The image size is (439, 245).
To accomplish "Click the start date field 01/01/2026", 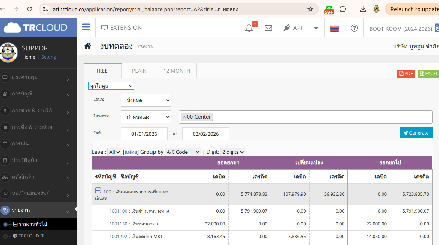I will (x=144, y=134).
